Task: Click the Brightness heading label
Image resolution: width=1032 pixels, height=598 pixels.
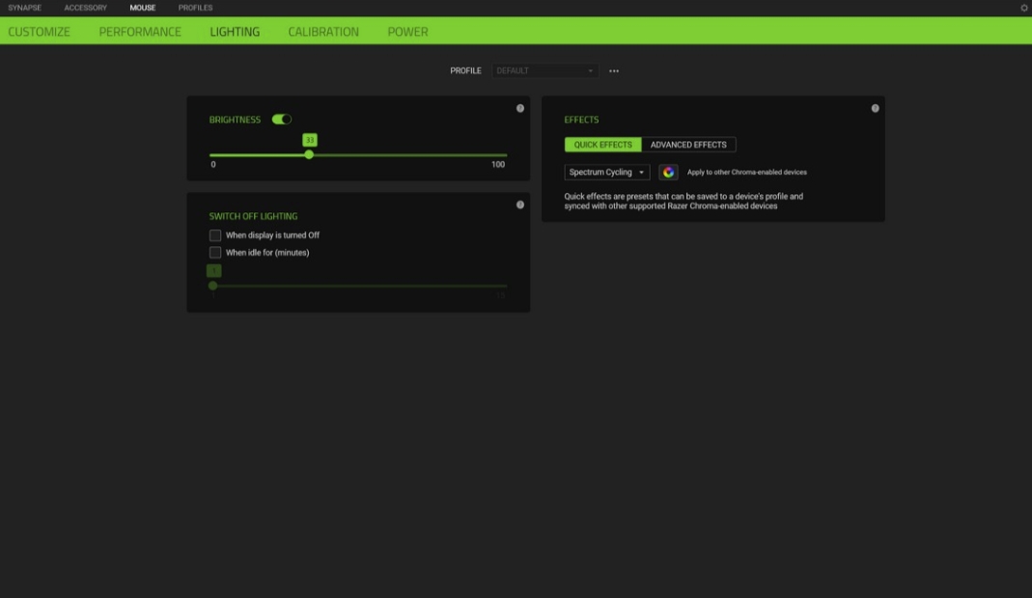Action: pyautogui.click(x=235, y=120)
